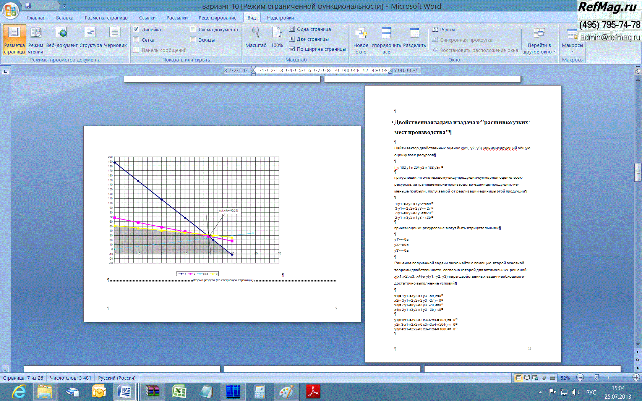Image resolution: width=642 pixels, height=401 pixels.
Task: Enable Схема документа checkbox
Action: pyautogui.click(x=193, y=29)
